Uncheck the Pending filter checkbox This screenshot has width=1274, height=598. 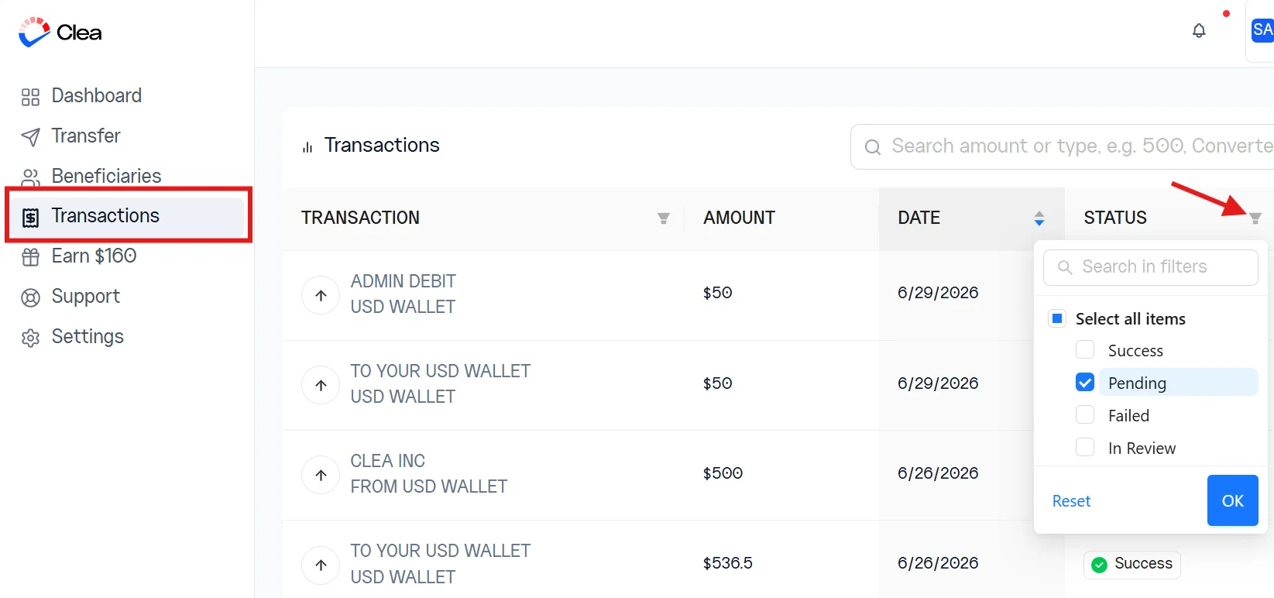(1085, 383)
